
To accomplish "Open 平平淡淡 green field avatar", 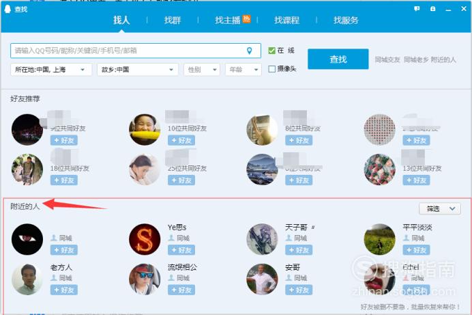I will click(380, 239).
